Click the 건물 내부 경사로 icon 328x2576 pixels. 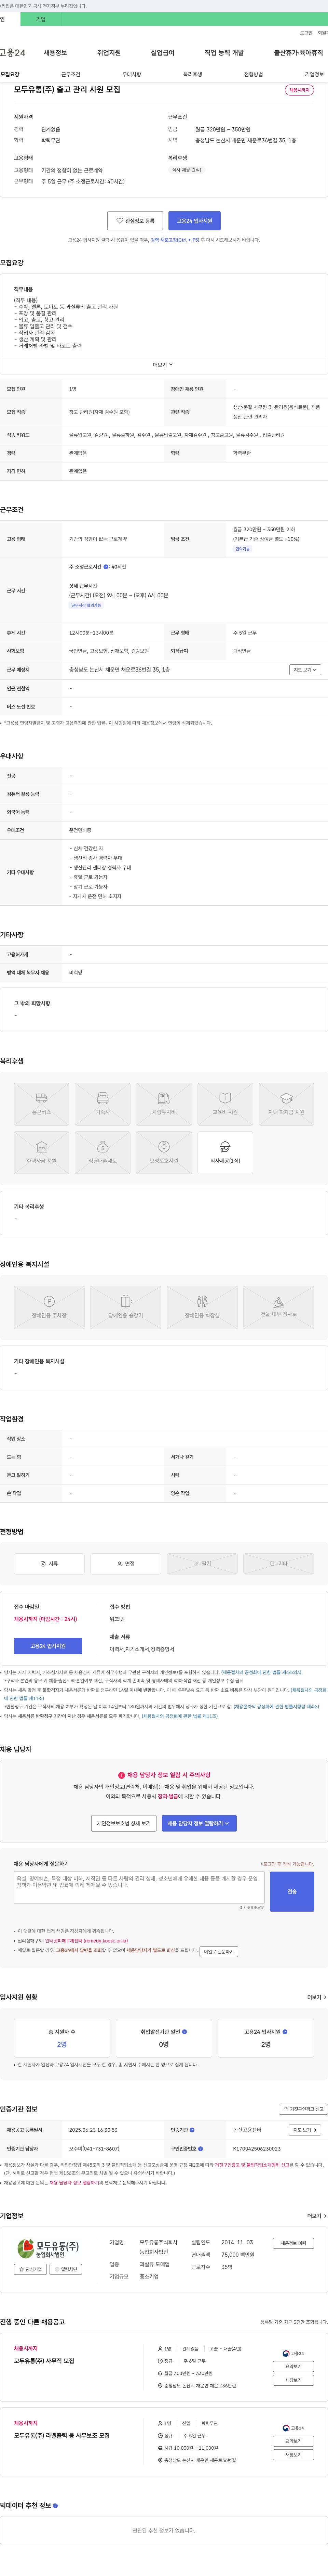279,1307
